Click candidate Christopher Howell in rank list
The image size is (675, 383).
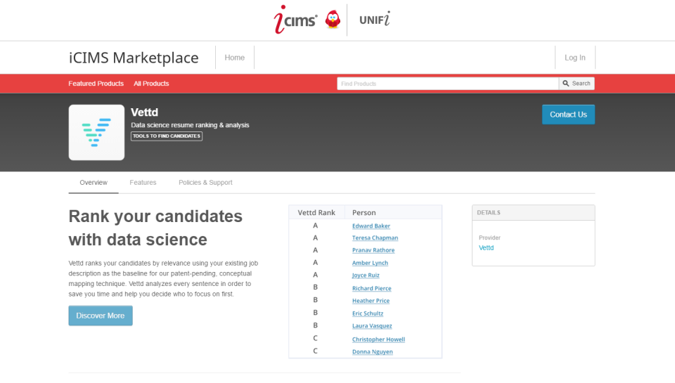(378, 339)
